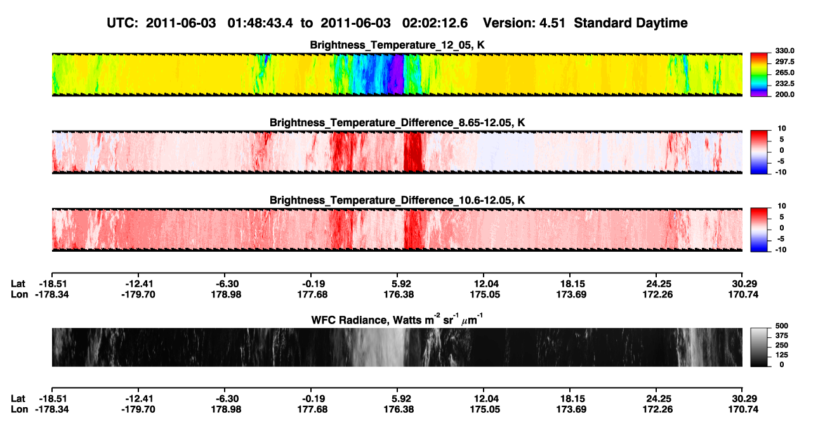Click latitude '30.29' on the upper axis

click(x=745, y=283)
